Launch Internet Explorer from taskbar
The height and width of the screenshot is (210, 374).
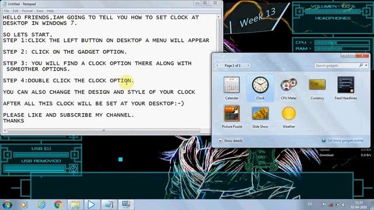41,205
